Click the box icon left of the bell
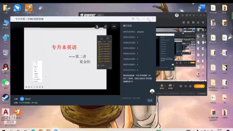The height and width of the screenshot is (131, 233). [193, 22]
